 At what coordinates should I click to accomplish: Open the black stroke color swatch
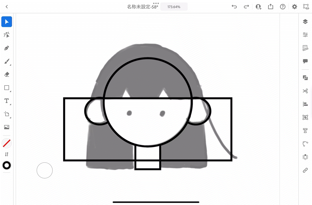click(x=6, y=165)
